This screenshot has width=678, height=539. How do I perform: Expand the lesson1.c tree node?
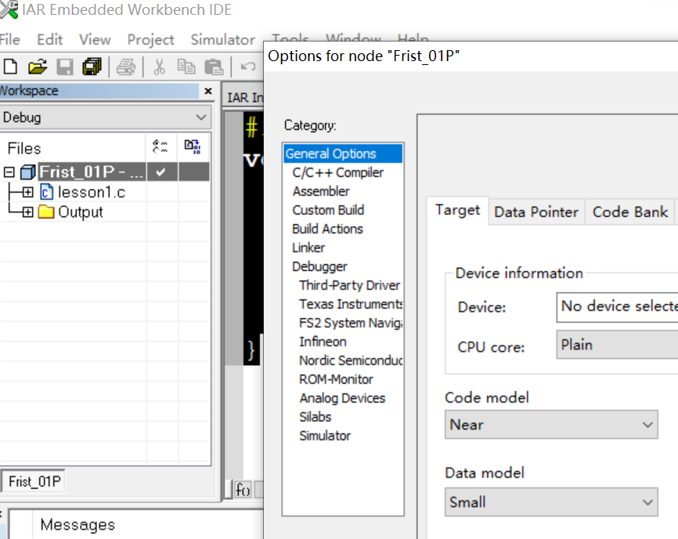[x=27, y=192]
